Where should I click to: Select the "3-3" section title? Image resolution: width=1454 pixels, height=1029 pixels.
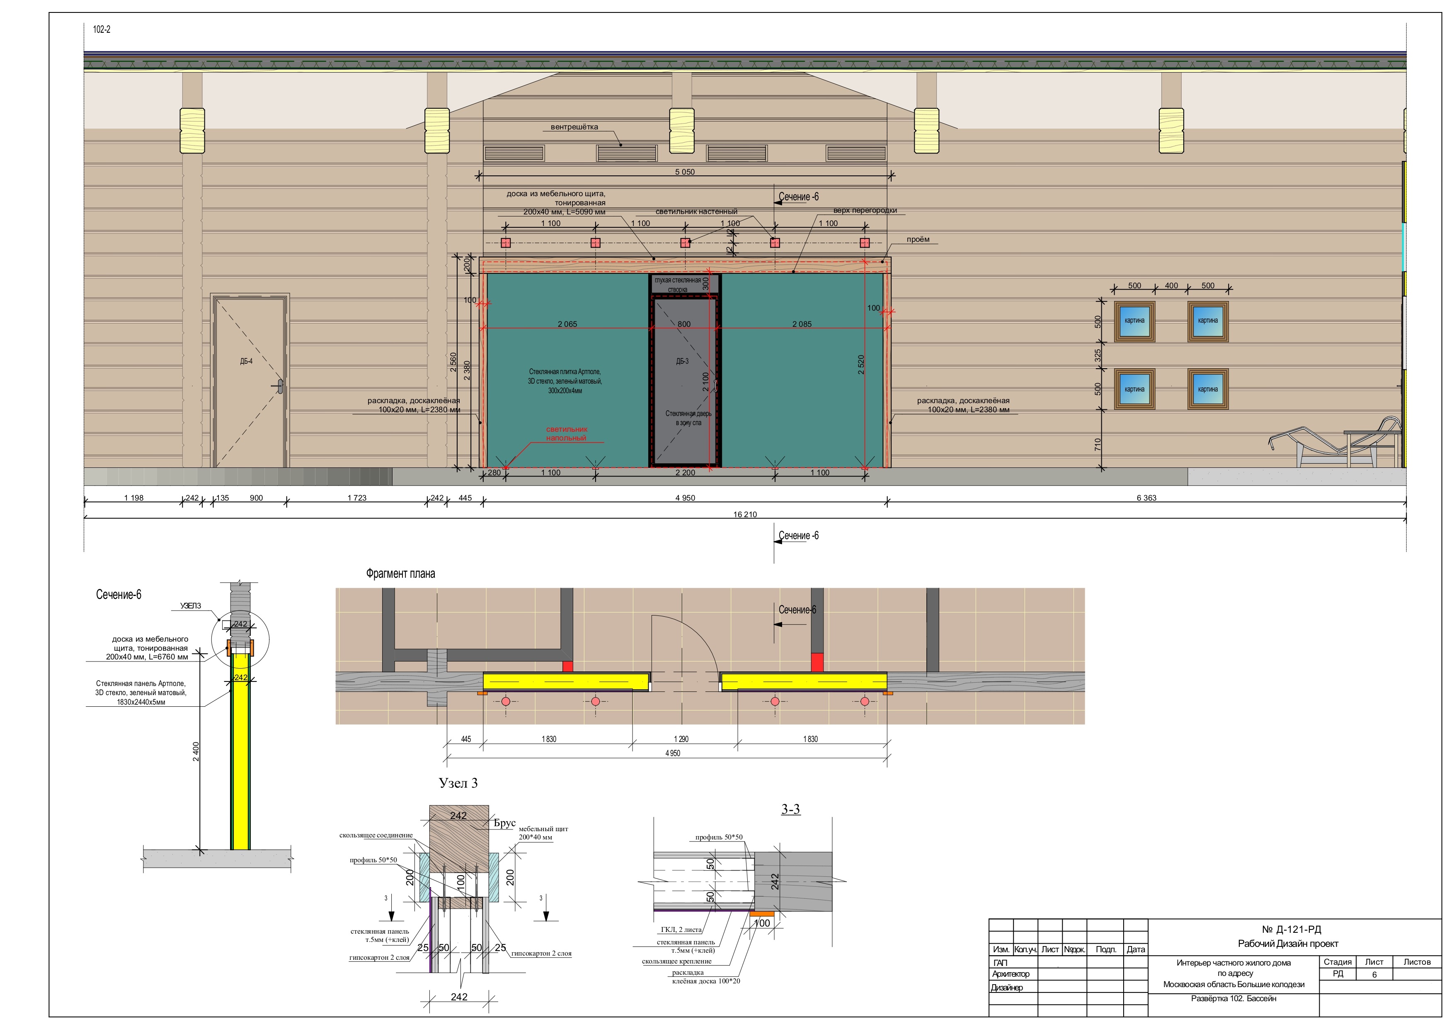click(790, 809)
